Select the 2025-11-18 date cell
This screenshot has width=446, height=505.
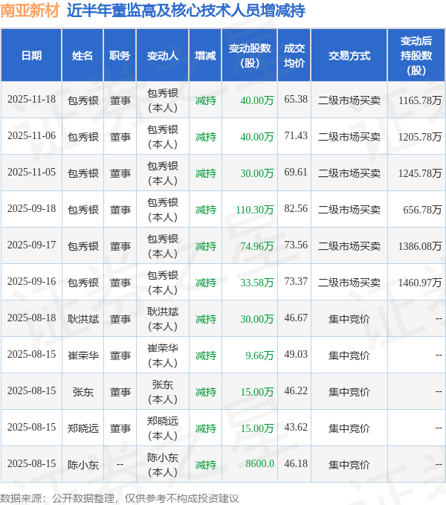point(31,100)
